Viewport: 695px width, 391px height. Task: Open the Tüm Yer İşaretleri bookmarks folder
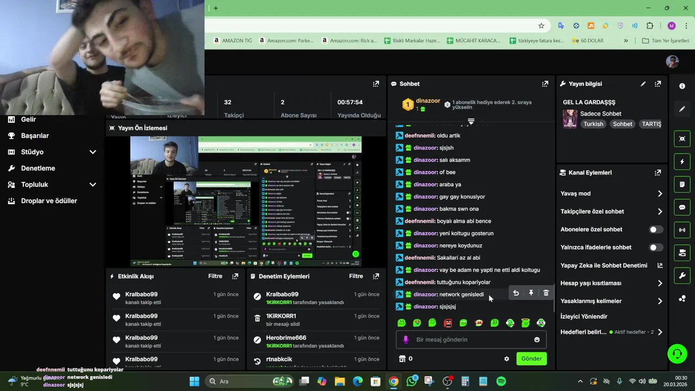pos(665,41)
